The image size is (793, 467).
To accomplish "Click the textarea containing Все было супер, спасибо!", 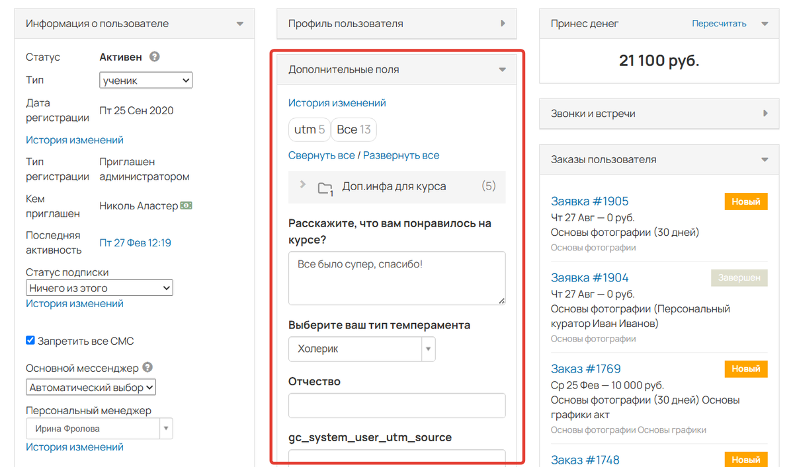I will click(x=397, y=278).
